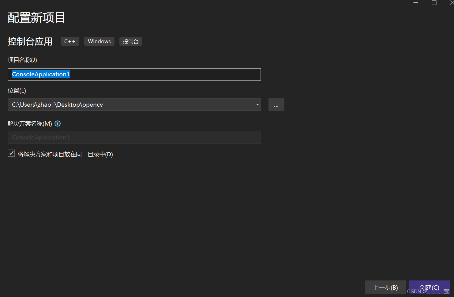Click the project name input field
Viewport: 454px width, 297px height.
point(135,74)
